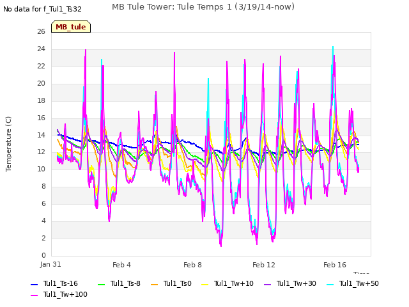Click the 24 y-axis tick label
This screenshot has width=409, height=307.
click(x=41, y=49)
